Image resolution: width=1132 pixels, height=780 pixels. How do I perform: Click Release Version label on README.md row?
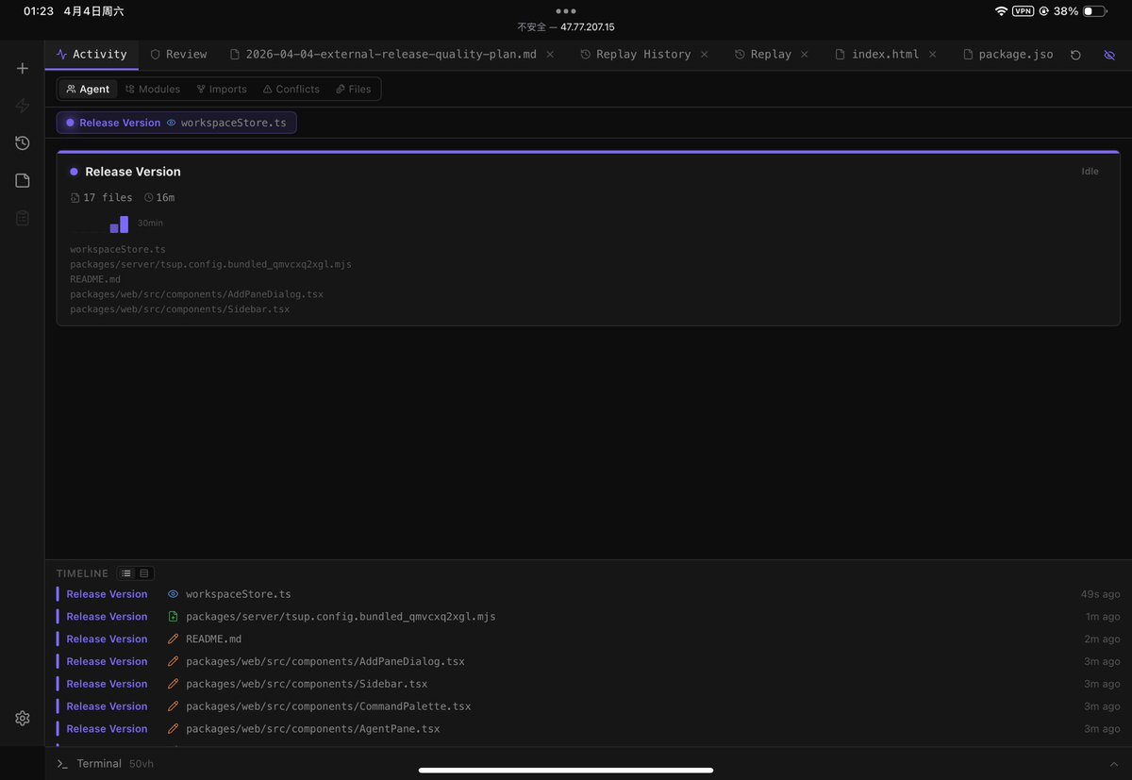(107, 639)
